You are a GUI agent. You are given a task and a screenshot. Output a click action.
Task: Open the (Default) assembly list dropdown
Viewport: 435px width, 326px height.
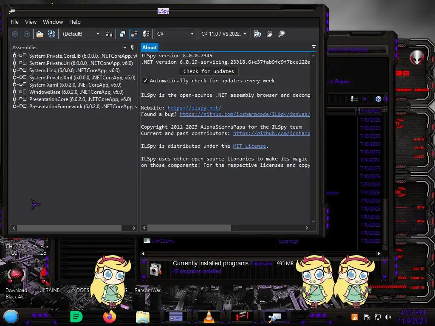[81, 34]
